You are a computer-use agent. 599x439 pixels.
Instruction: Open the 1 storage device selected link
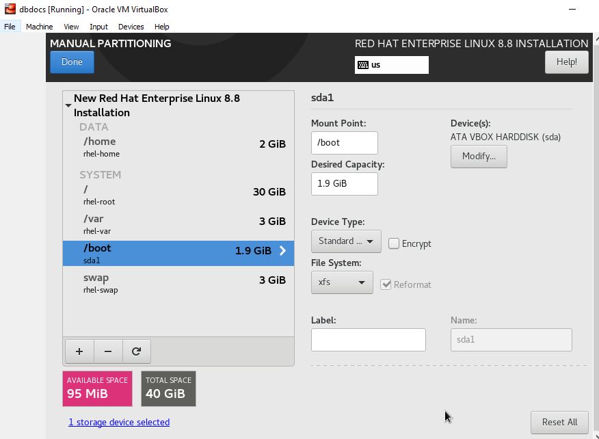click(x=119, y=422)
